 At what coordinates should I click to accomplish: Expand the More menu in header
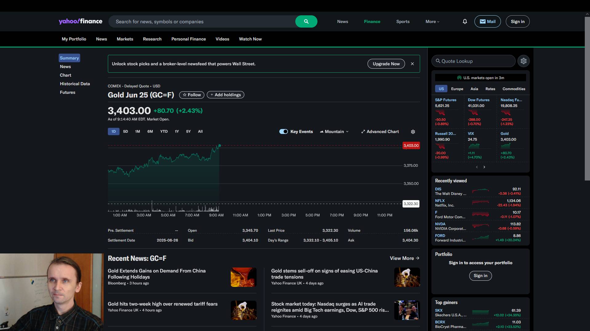click(x=432, y=21)
